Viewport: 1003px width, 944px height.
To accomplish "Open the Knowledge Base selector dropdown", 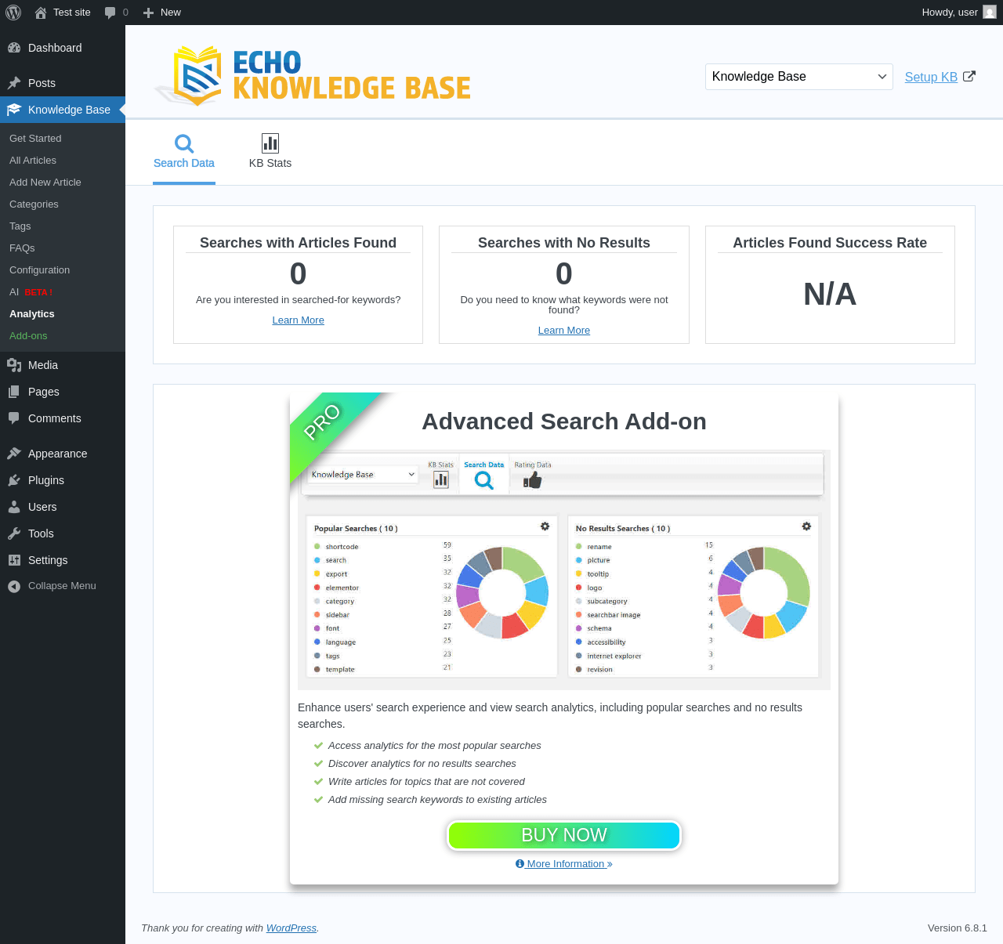I will [x=798, y=77].
